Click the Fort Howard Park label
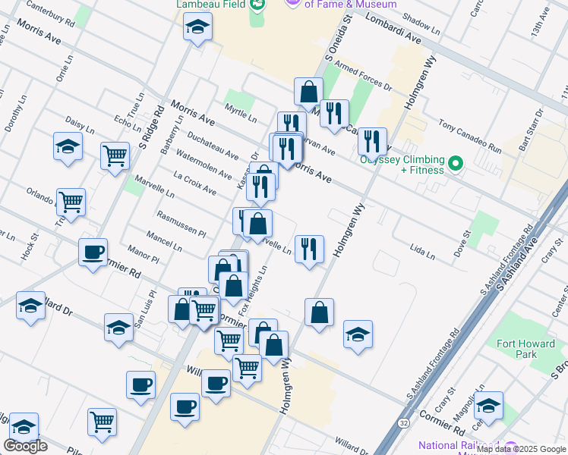568x455 pixels. pos(526,349)
